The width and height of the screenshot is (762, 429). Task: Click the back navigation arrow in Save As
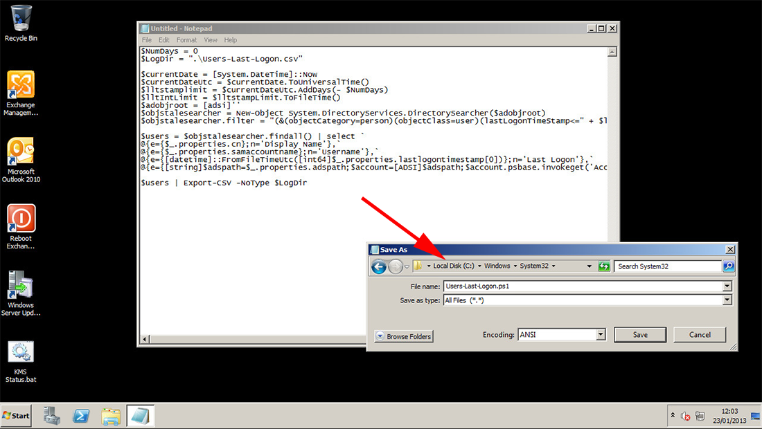click(x=379, y=266)
